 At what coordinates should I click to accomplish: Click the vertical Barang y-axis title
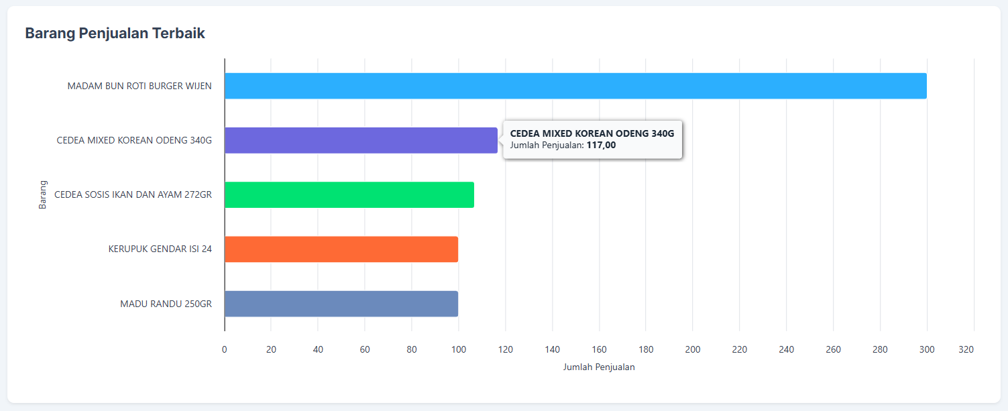pos(42,194)
